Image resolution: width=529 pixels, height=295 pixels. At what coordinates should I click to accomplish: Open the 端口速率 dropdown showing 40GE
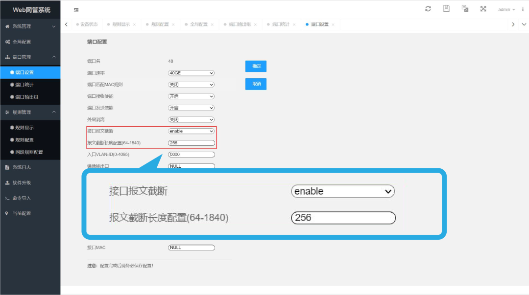[x=191, y=72]
